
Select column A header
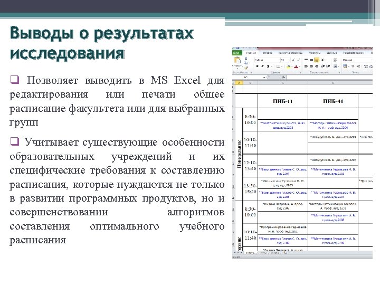pos(239,83)
